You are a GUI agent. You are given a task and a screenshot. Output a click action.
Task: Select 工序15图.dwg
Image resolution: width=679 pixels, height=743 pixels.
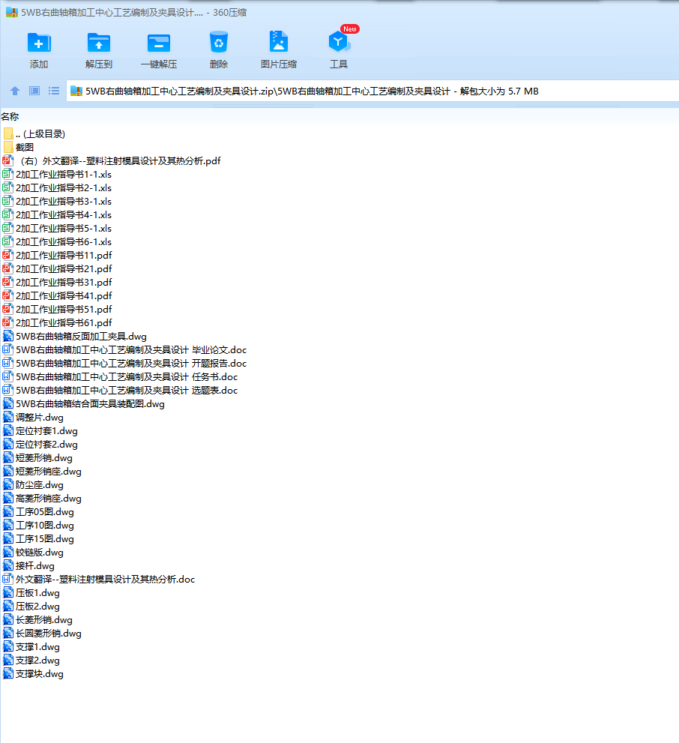pyautogui.click(x=38, y=539)
